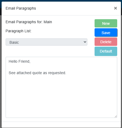Click the 'Email Paragraphs' dialog title
The height and width of the screenshot is (128, 122).
tap(21, 8)
